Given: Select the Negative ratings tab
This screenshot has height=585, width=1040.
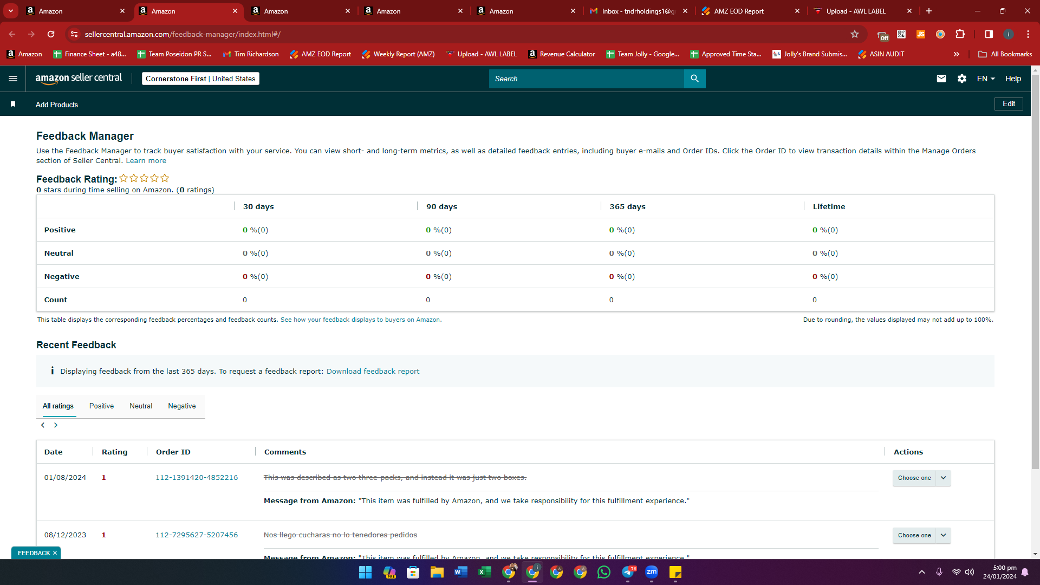Looking at the screenshot, I should [x=182, y=406].
